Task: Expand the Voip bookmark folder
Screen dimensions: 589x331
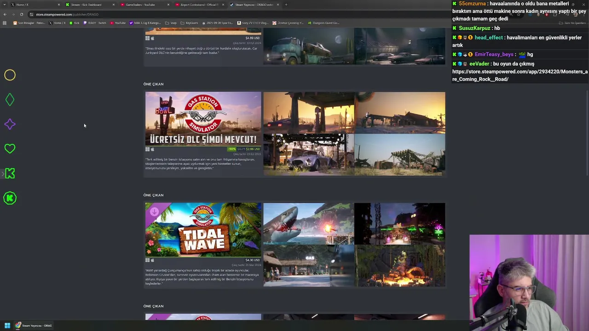Action: click(x=171, y=23)
